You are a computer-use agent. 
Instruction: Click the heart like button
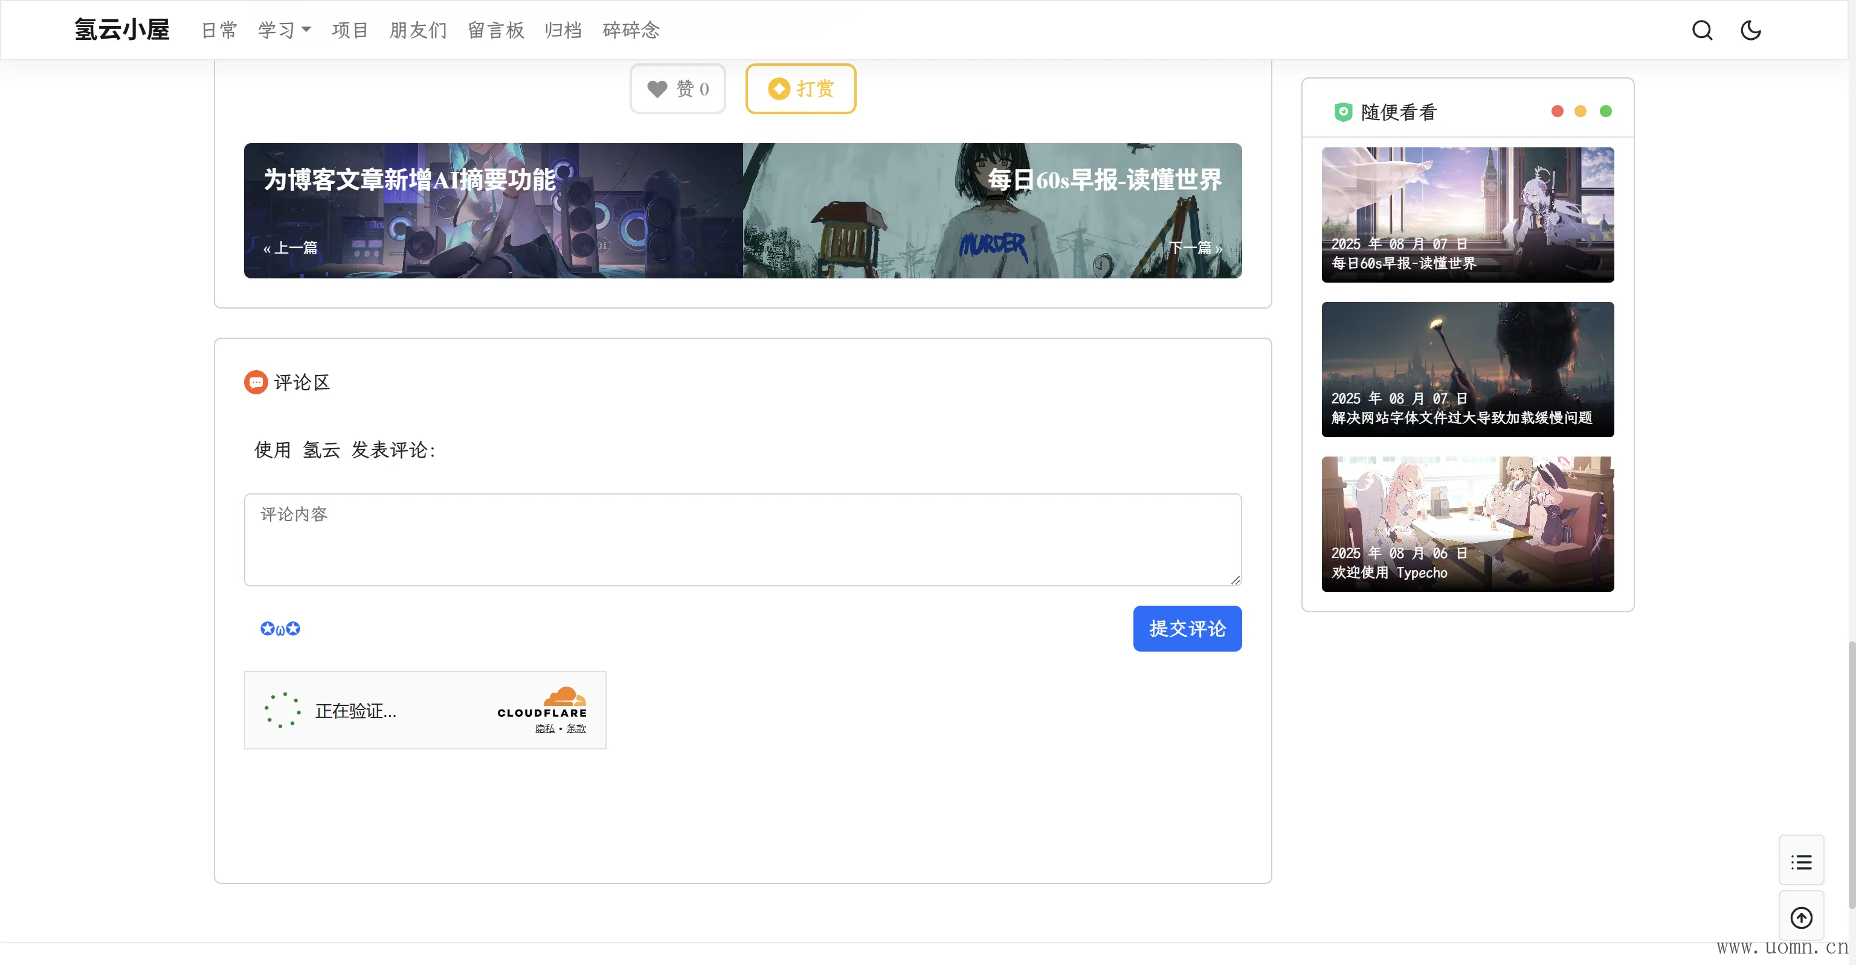point(677,89)
